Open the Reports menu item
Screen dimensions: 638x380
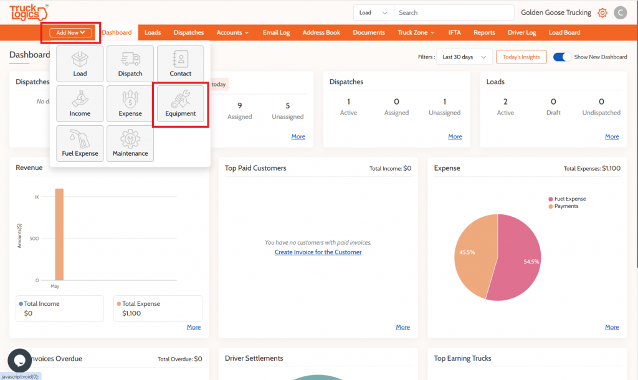484,32
